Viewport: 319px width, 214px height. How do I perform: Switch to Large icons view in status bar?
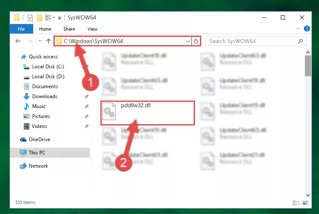[x=305, y=203]
